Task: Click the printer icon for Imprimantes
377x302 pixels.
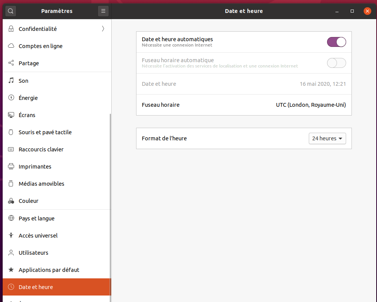Action: (11, 166)
